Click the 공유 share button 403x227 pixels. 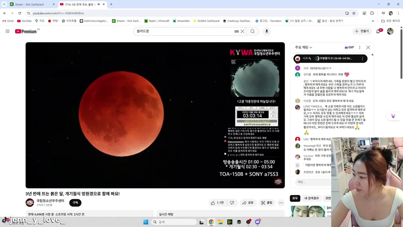pyautogui.click(x=248, y=203)
